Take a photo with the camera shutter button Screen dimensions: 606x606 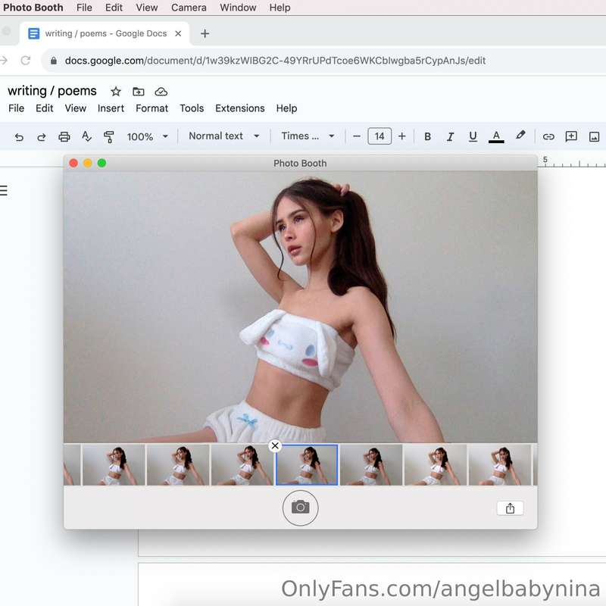(300, 508)
